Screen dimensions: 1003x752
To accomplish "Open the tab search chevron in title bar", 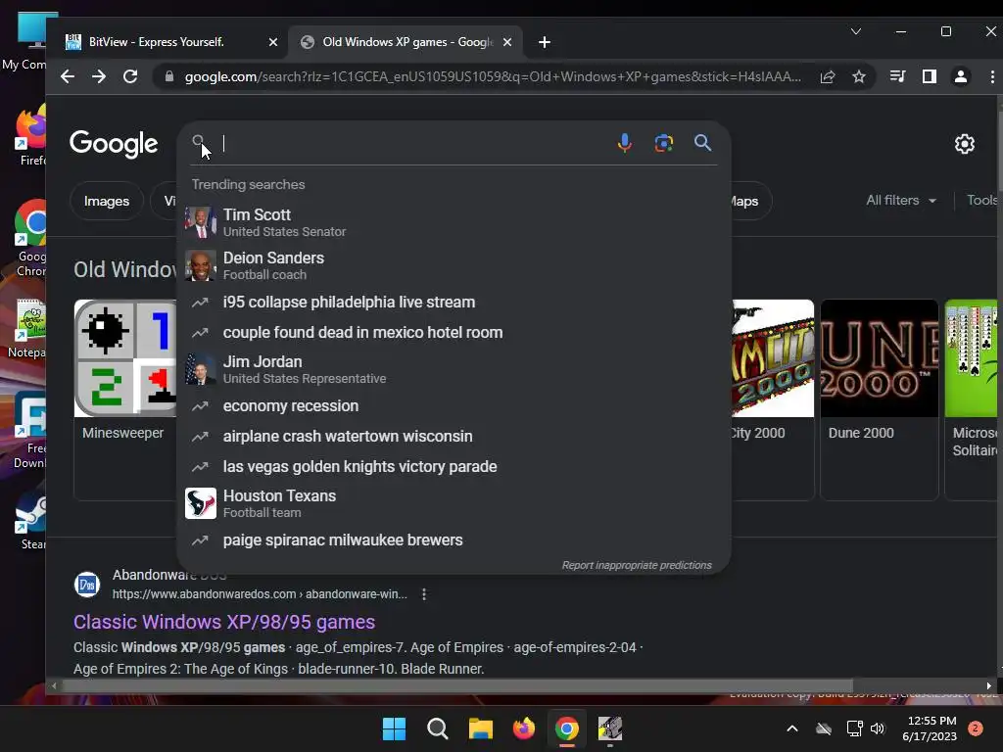I will [x=855, y=31].
